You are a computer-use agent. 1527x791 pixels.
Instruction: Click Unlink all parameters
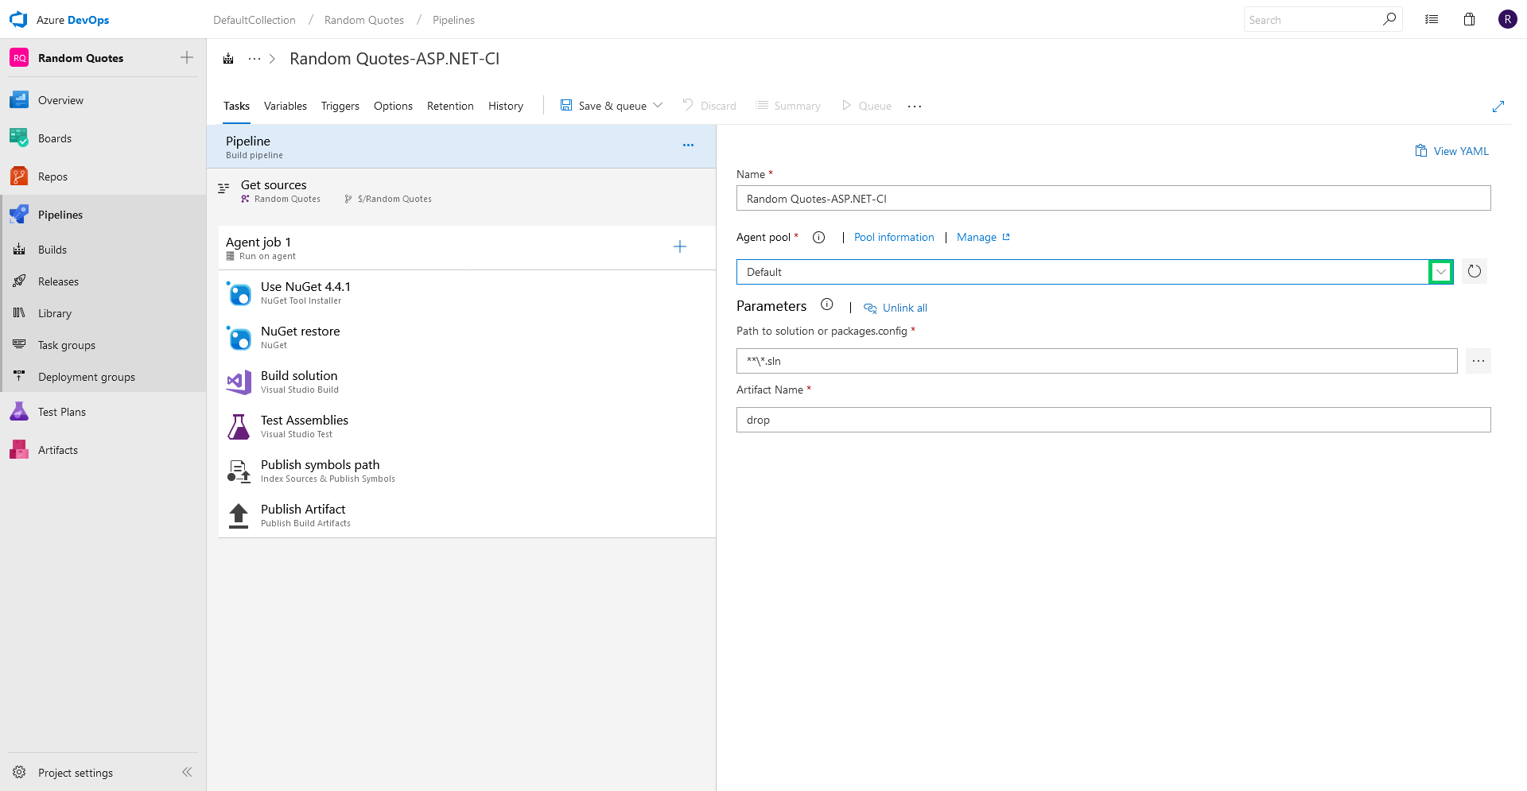[x=896, y=308]
